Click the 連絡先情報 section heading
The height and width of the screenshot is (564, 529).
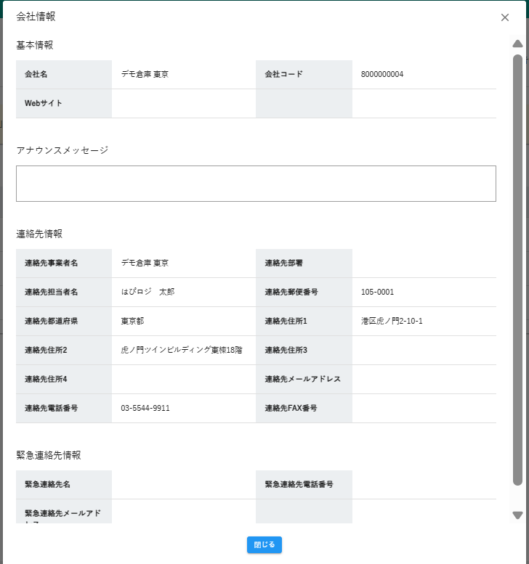tap(39, 234)
